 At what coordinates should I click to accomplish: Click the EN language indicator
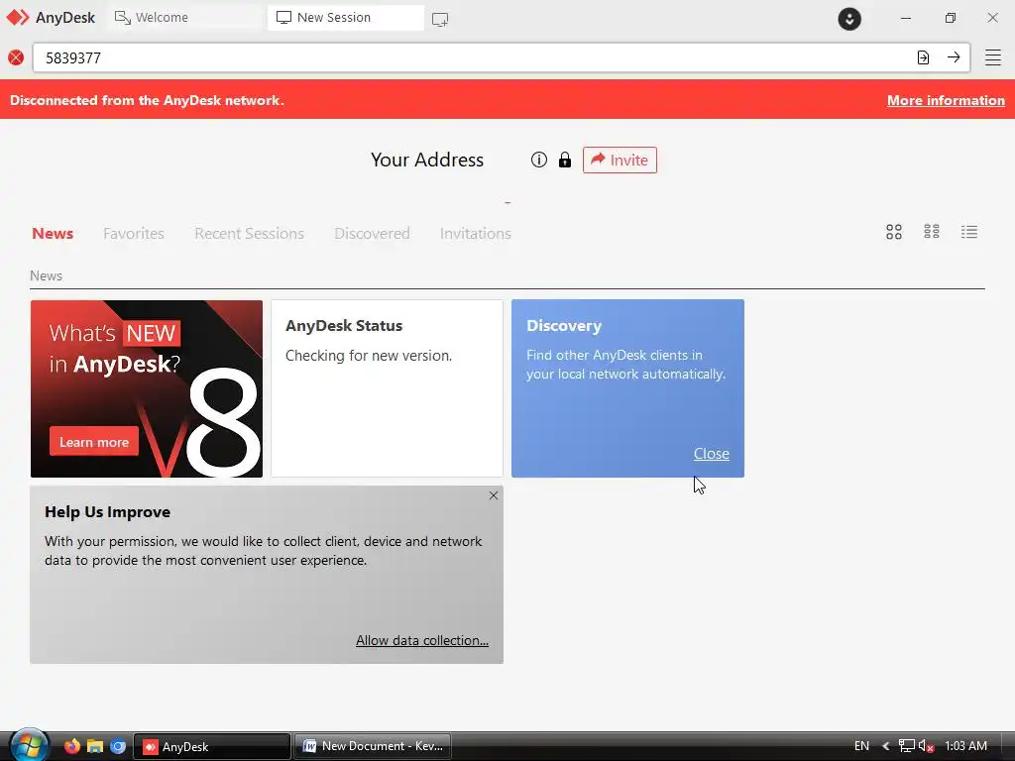tap(861, 746)
